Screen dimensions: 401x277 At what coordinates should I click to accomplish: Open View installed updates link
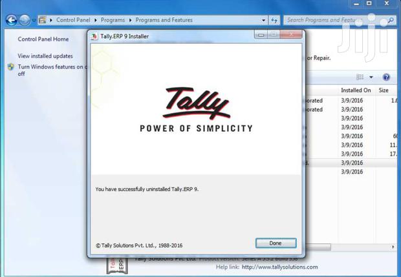pyautogui.click(x=45, y=56)
